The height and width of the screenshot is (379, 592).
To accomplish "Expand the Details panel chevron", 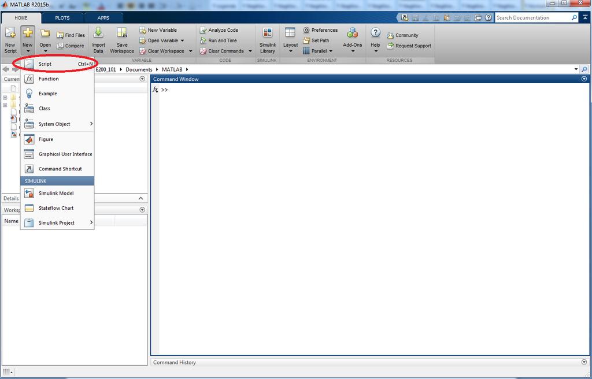I will pos(141,198).
